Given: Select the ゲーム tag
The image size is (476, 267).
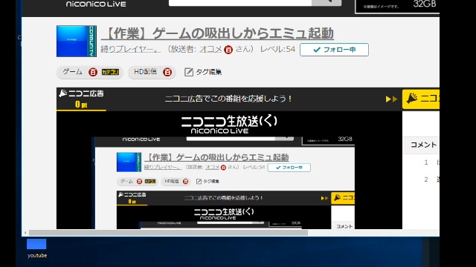Looking at the screenshot, I should pyautogui.click(x=72, y=72).
